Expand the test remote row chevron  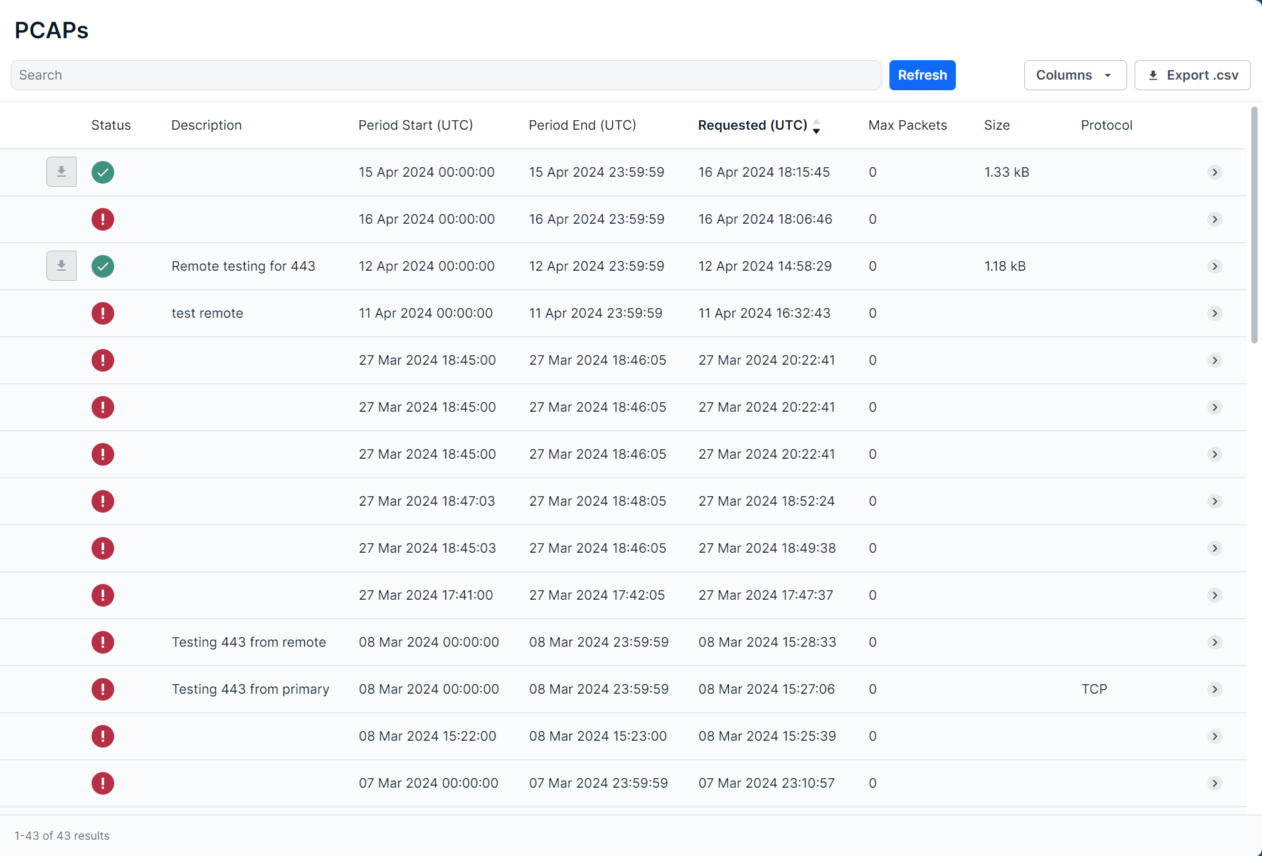pyautogui.click(x=1214, y=313)
